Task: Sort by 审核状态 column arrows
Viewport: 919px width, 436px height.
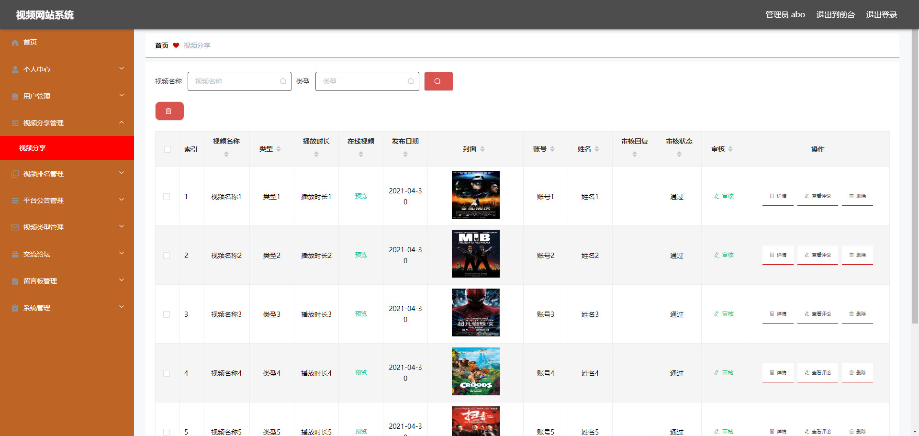Action: 679,154
